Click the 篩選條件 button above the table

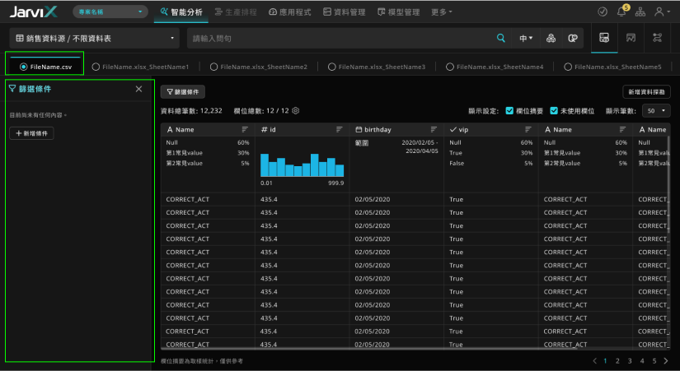click(183, 92)
